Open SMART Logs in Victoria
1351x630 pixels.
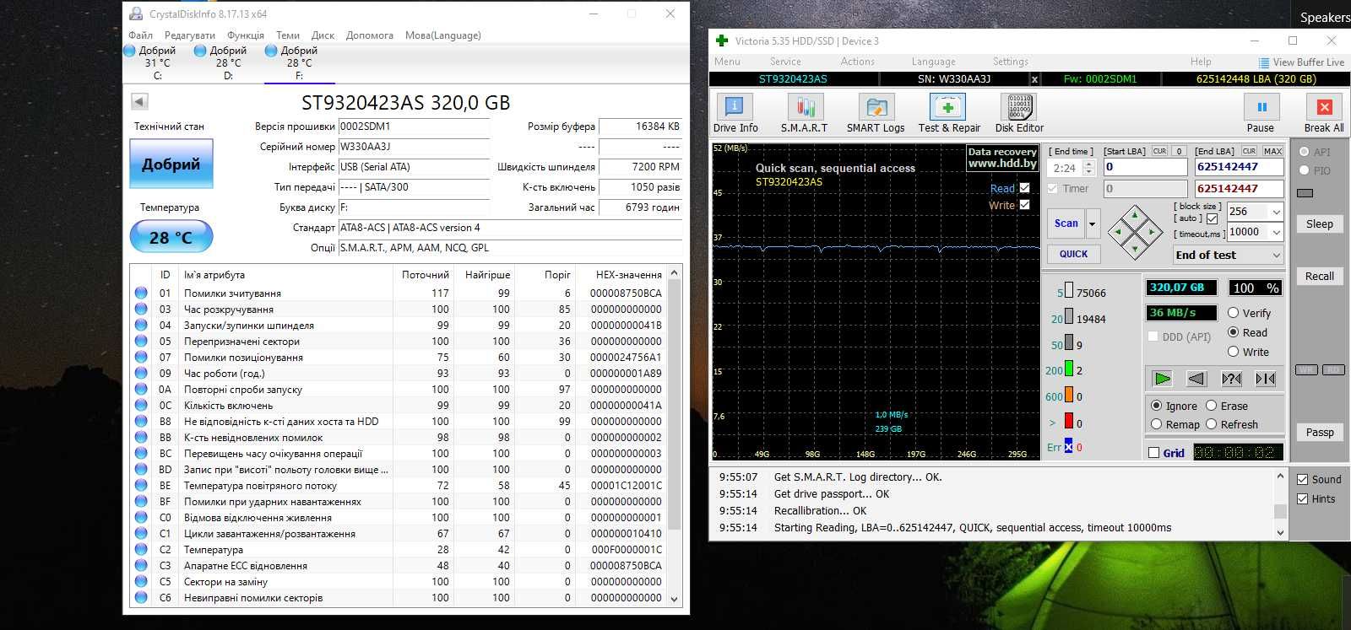pyautogui.click(x=876, y=113)
